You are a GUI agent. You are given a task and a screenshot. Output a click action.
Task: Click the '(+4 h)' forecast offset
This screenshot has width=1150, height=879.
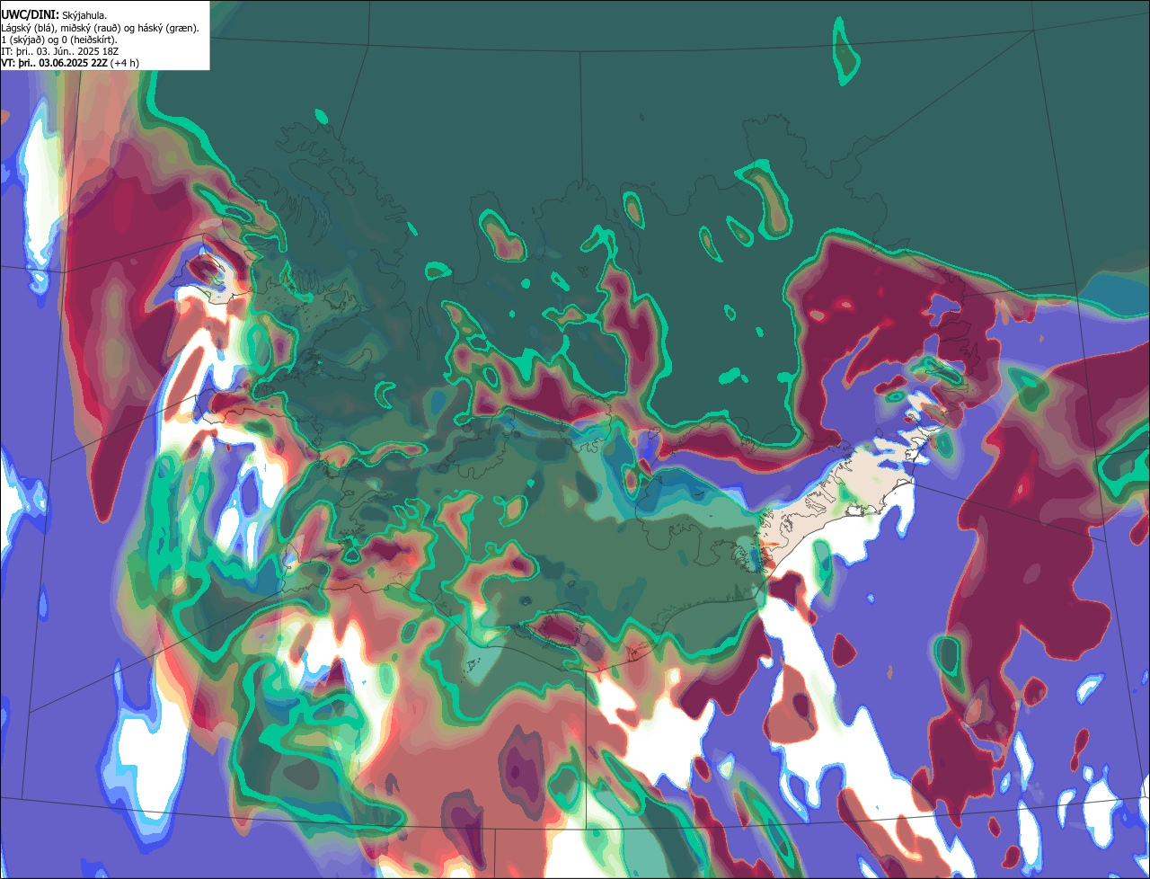[124, 64]
